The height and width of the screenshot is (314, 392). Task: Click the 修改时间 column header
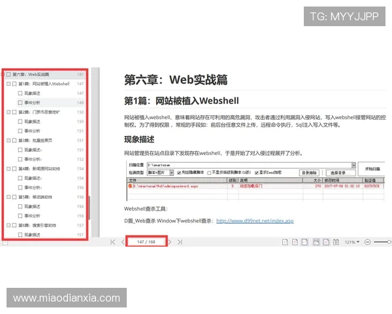343,181
